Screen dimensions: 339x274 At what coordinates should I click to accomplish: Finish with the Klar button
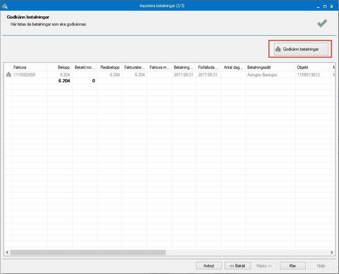pos(293,265)
